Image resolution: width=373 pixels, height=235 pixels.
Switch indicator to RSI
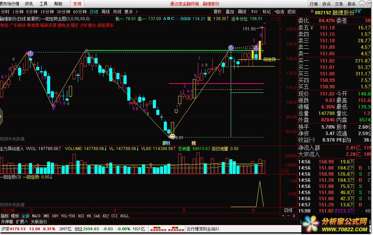[x=81, y=216]
